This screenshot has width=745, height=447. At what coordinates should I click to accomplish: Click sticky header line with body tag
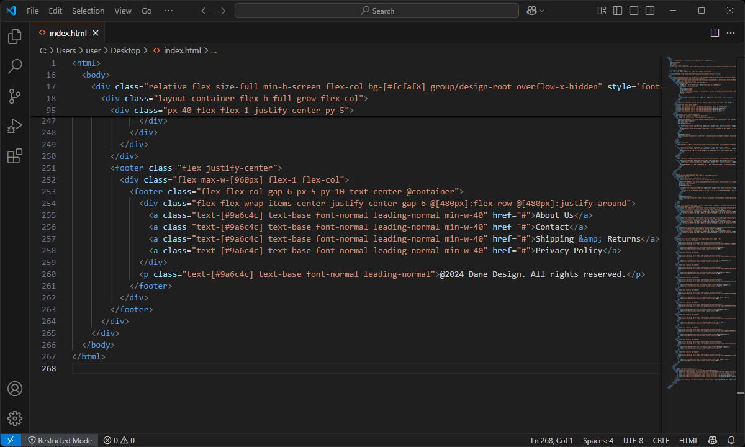pyautogui.click(x=96, y=74)
